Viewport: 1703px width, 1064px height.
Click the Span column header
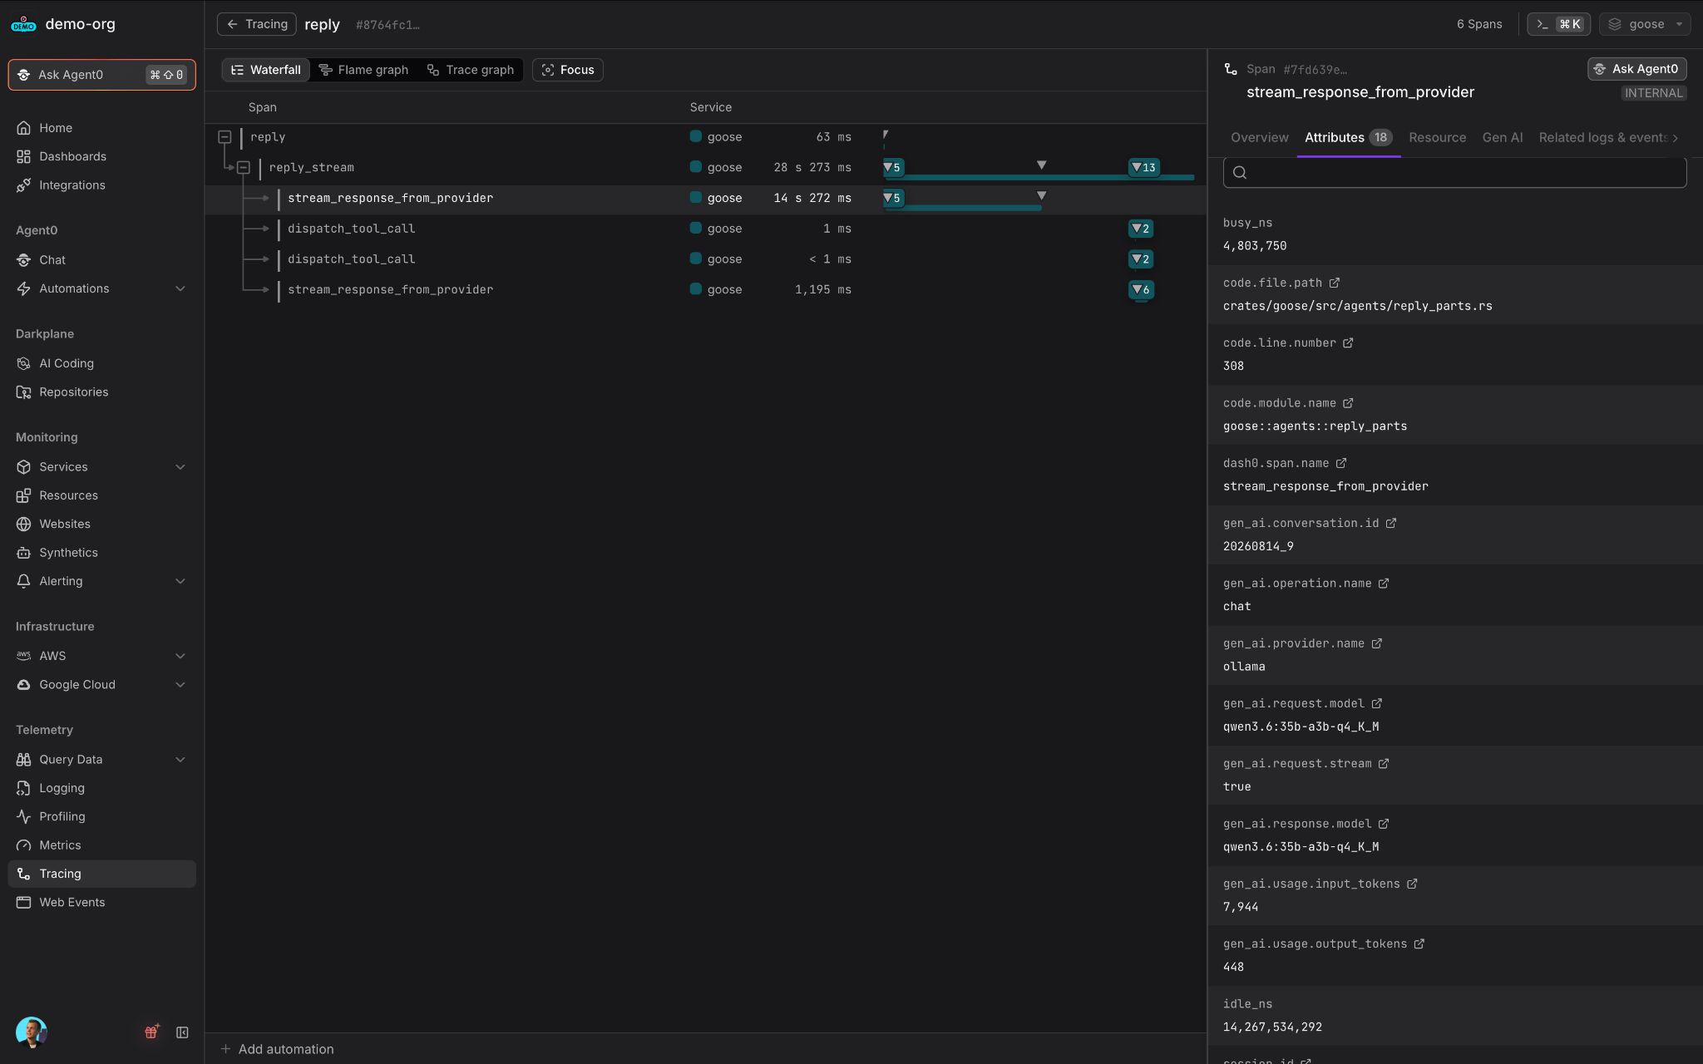[x=263, y=107]
